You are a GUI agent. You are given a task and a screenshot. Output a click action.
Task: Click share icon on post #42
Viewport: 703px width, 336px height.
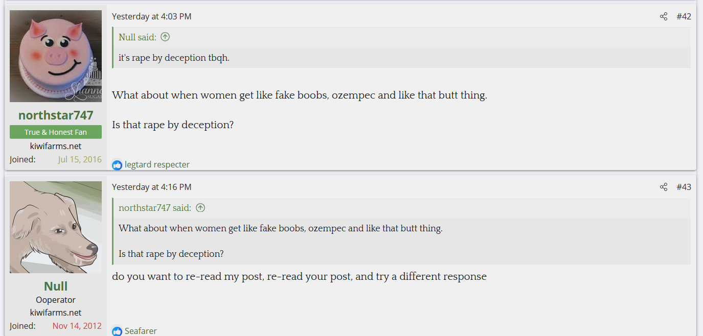[663, 16]
